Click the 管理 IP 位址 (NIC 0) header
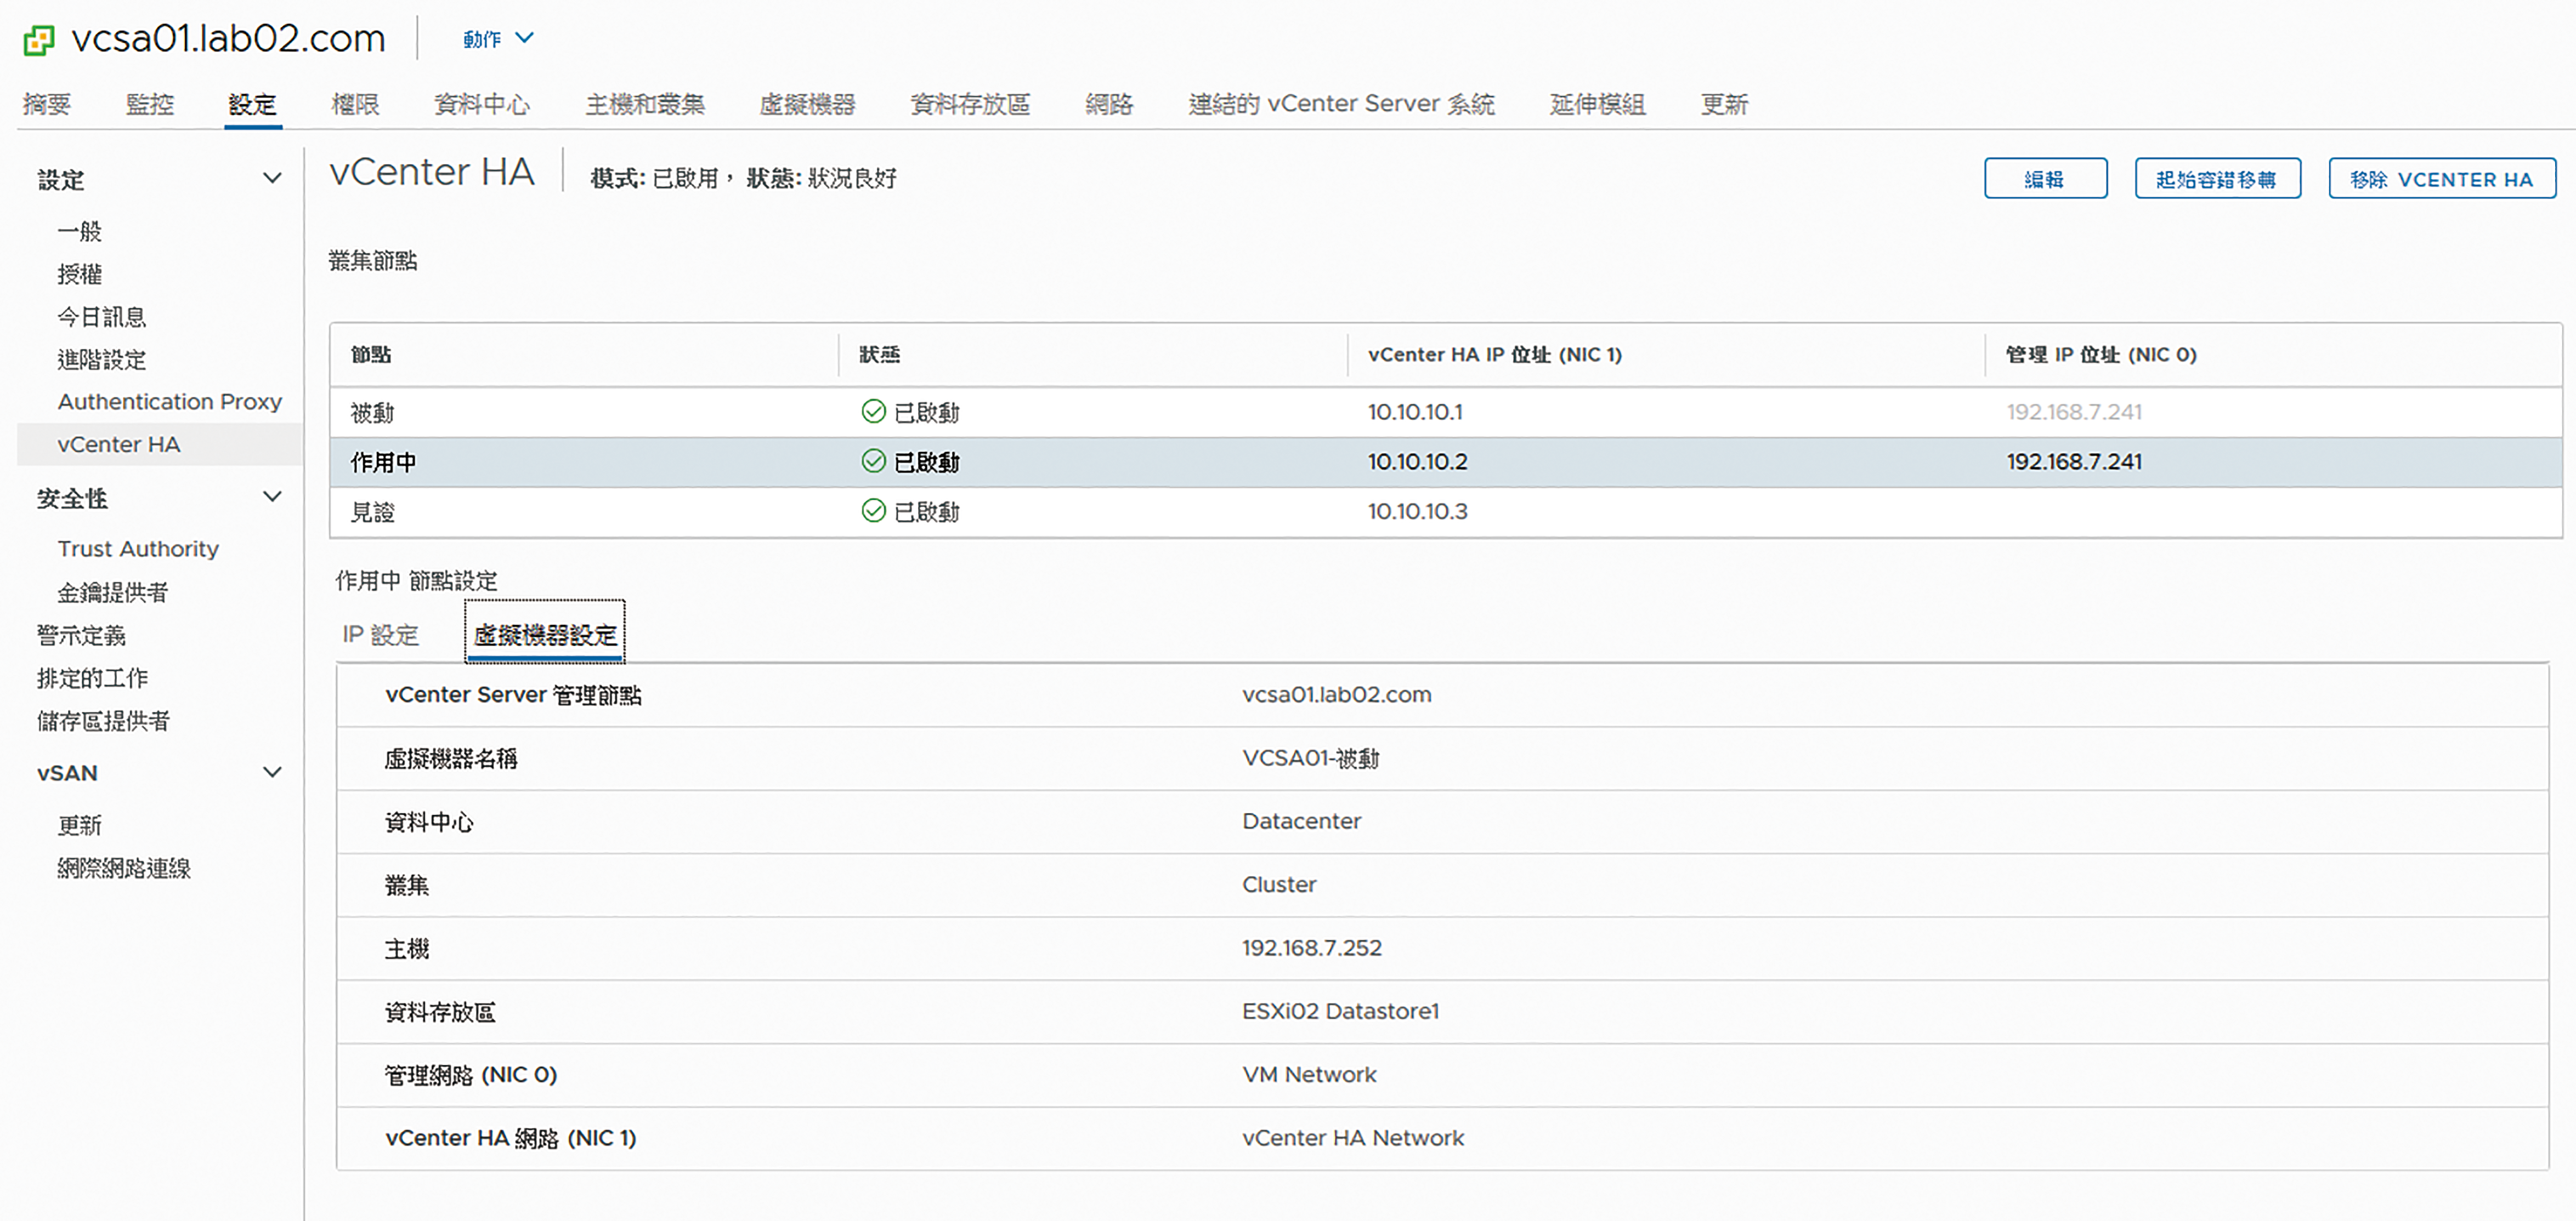 click(2101, 355)
